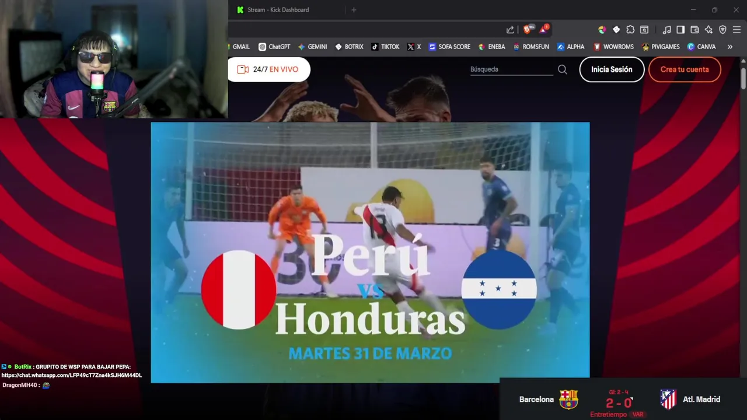
Task: Click the restore-down window button
Action: (714, 10)
